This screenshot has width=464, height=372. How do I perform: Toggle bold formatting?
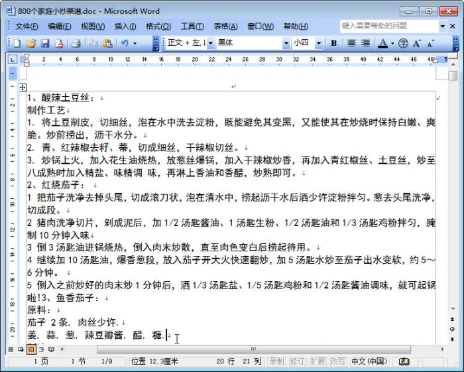click(334, 44)
